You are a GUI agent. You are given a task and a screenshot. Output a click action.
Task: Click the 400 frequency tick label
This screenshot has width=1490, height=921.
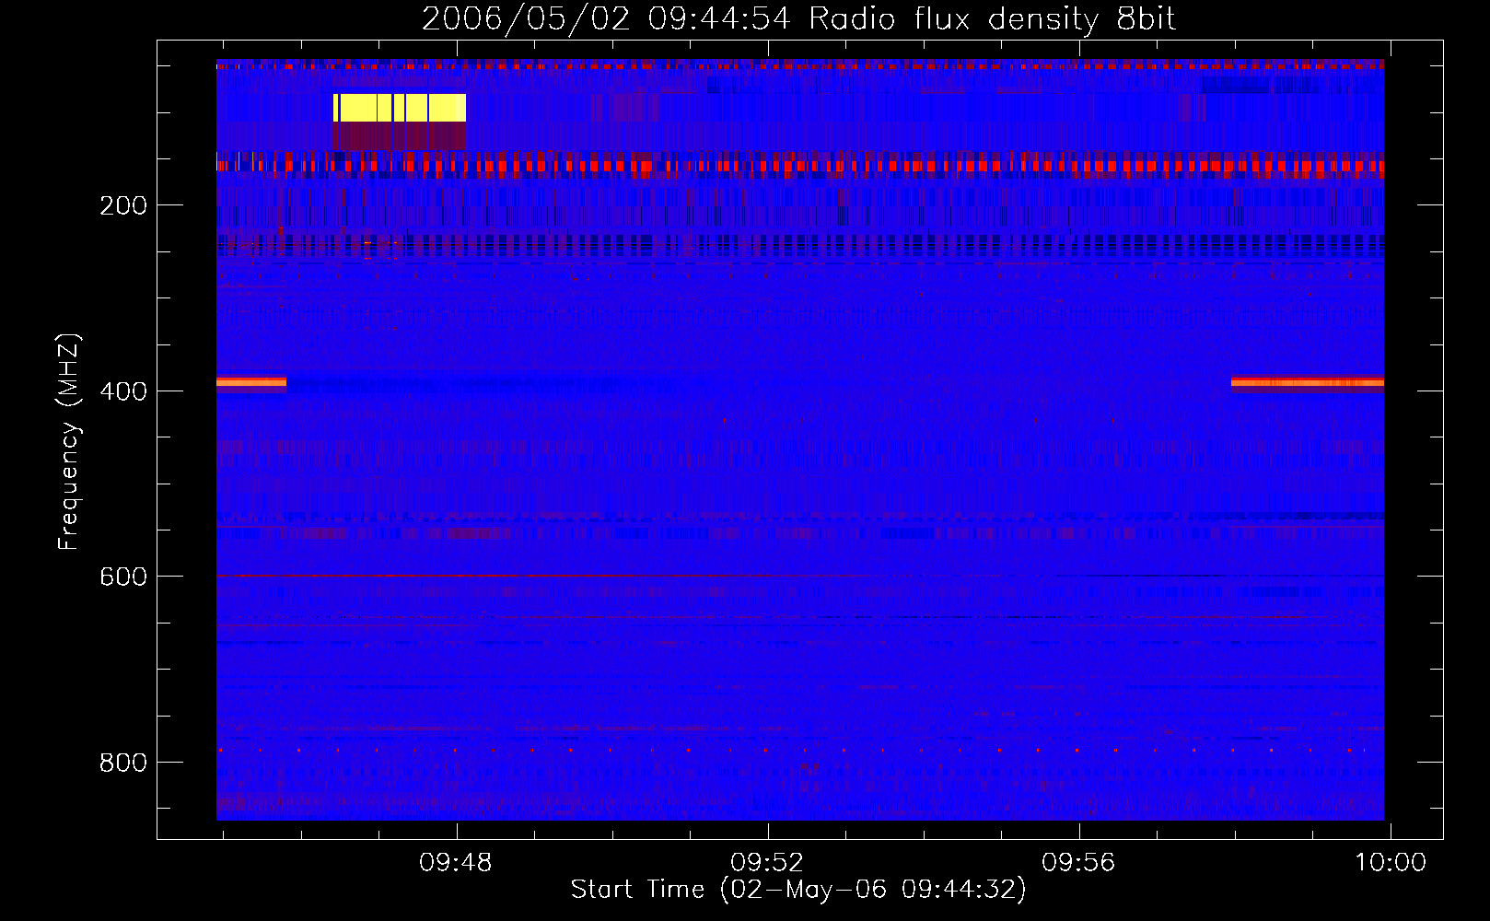123,391
